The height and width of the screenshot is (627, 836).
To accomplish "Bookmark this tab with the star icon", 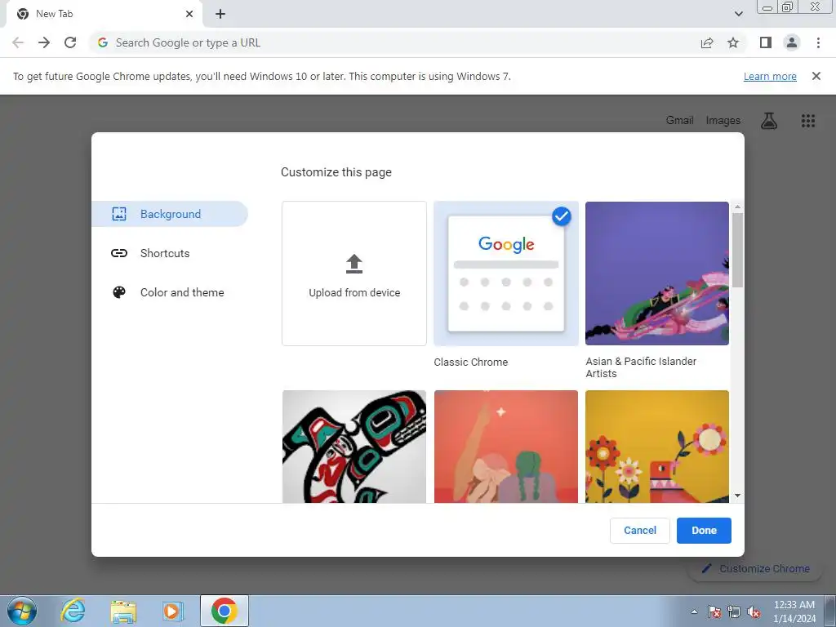I will click(733, 42).
